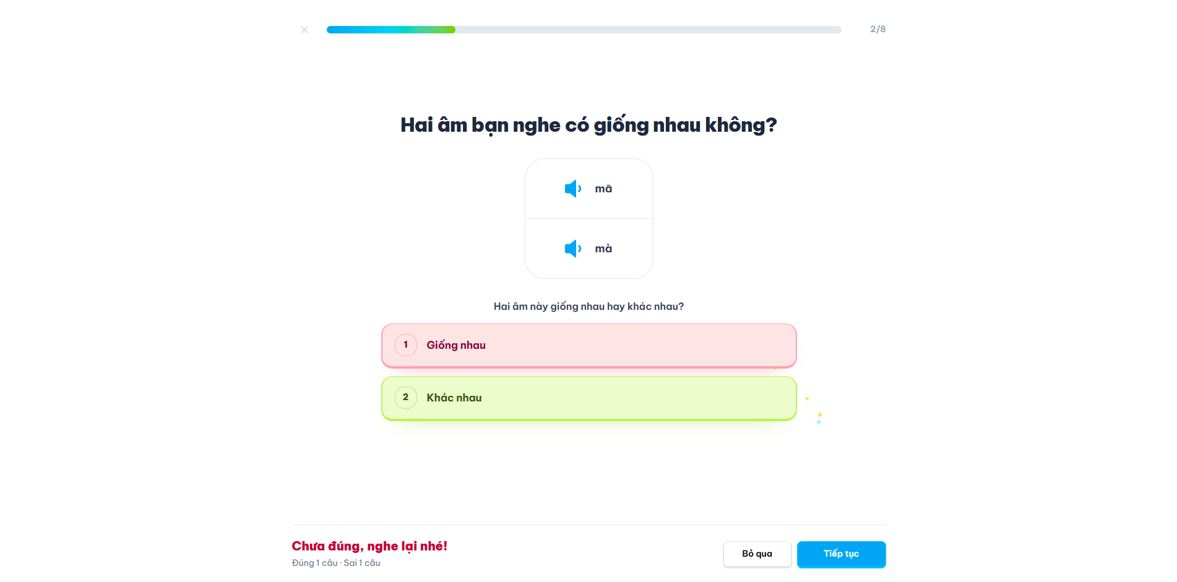The width and height of the screenshot is (1177, 582).
Task: Click the "mā" syllable label
Action: (603, 189)
